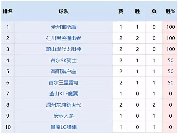Click rank 1 cell in 排名 column

pos(8,27)
